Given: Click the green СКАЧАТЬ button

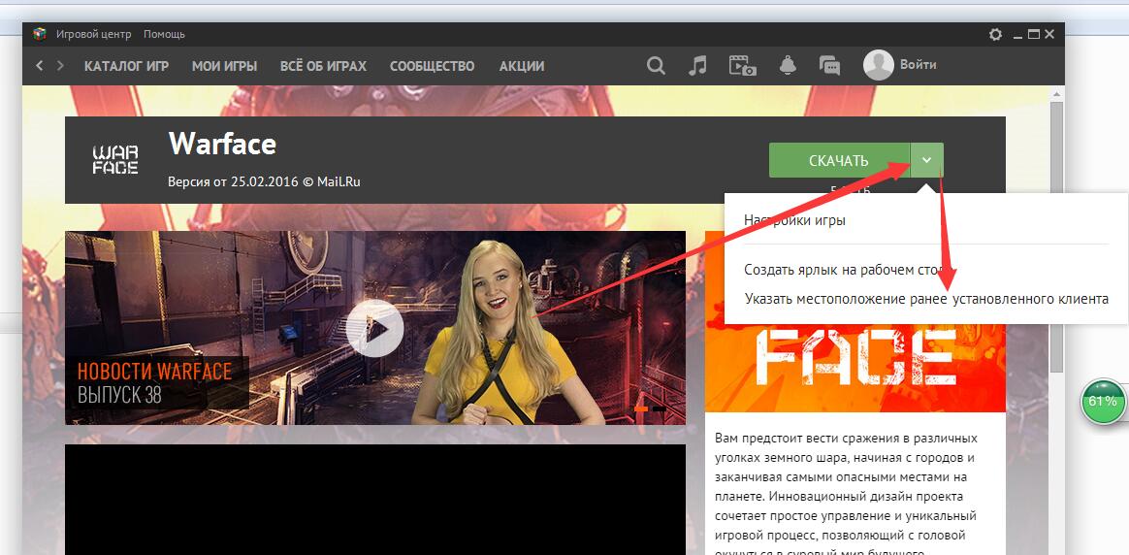Looking at the screenshot, I should click(840, 160).
